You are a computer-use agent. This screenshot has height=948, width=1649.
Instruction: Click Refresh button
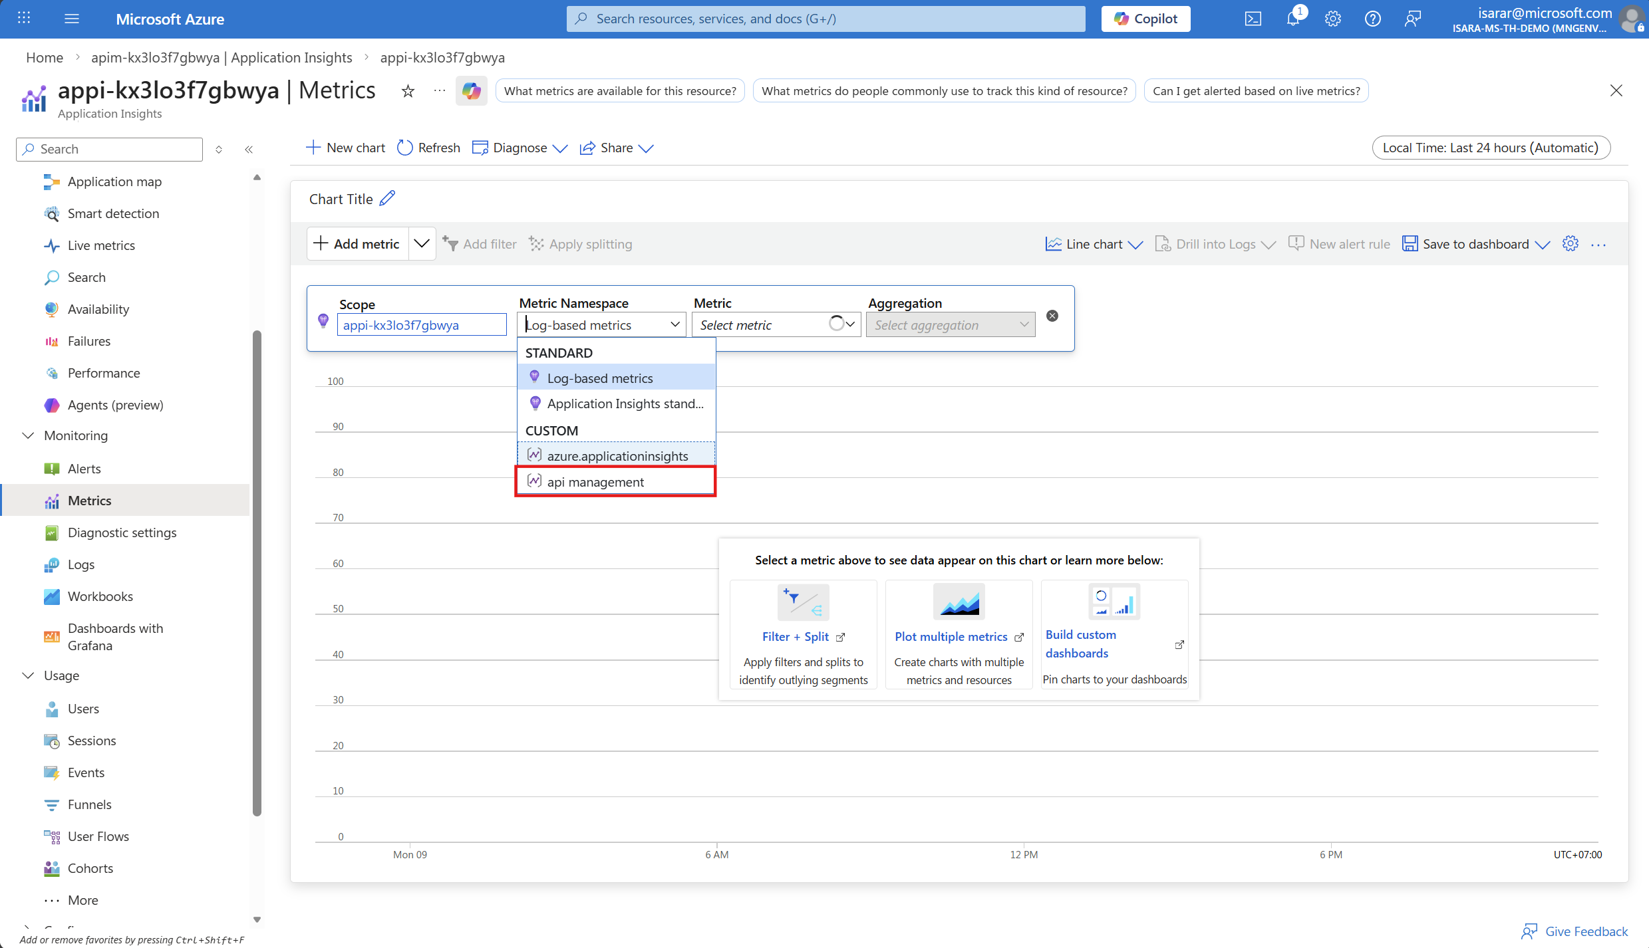[428, 148]
